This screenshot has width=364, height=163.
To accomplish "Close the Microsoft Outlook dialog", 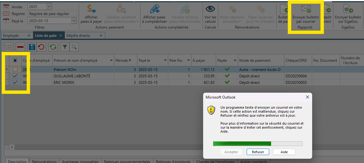I will pos(308,97).
